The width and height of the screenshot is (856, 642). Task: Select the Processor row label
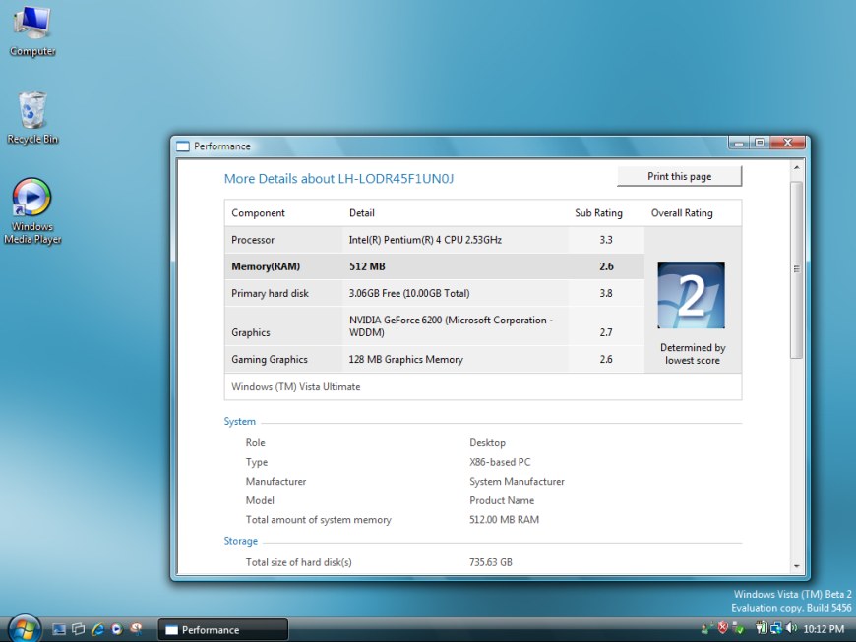(x=253, y=240)
